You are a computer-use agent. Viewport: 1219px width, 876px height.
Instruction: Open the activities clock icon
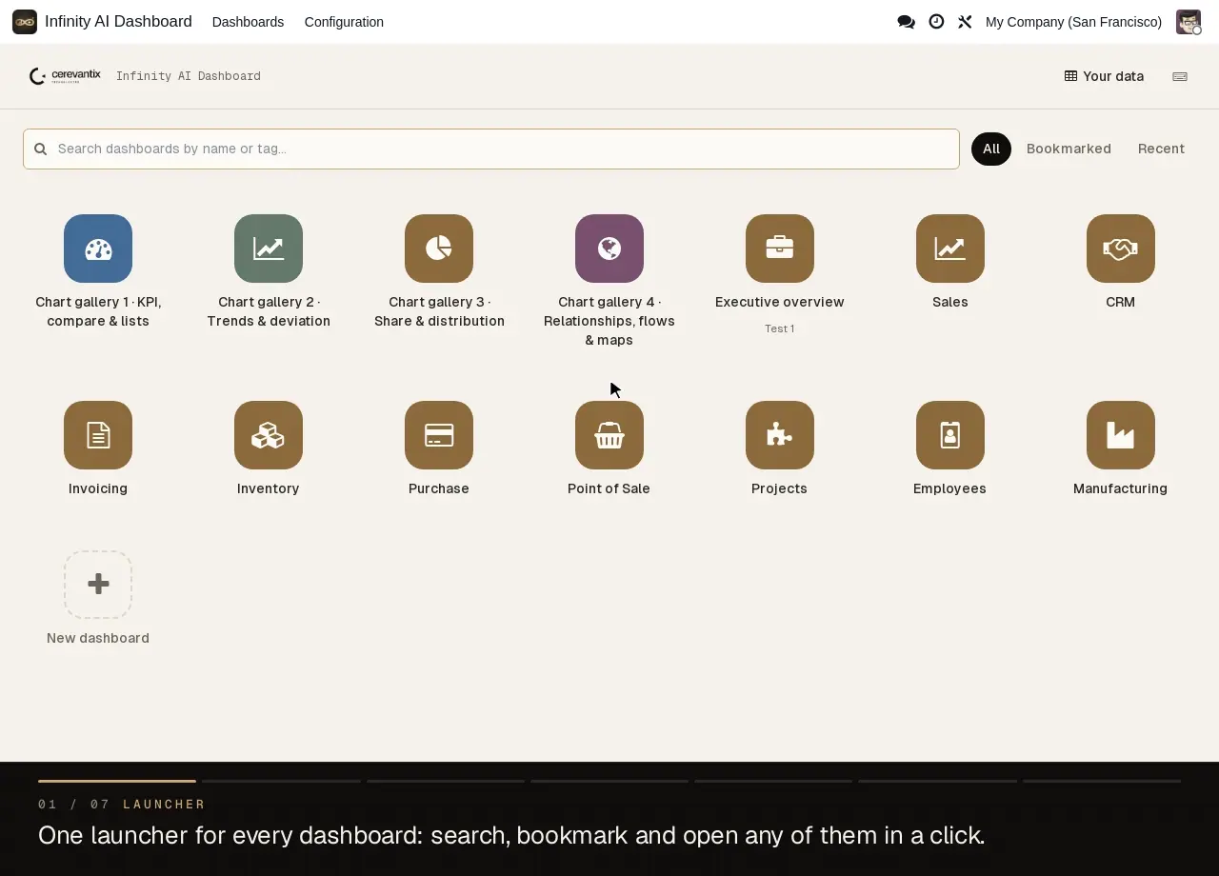pyautogui.click(x=936, y=22)
